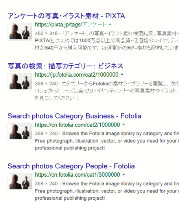
Task: Click thumbnail of Category People Fotolia result
Action: 20,181
